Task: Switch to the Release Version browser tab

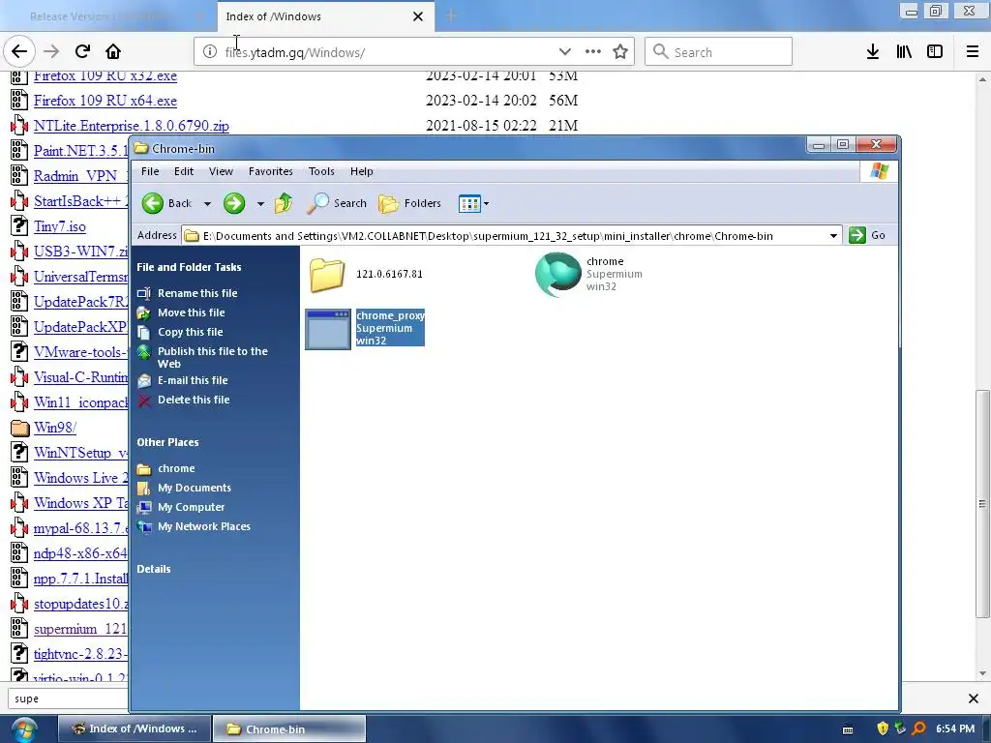Action: [x=107, y=16]
